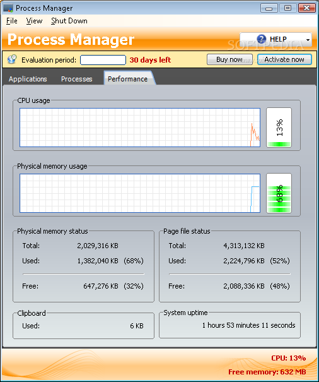The height and width of the screenshot is (382, 319).
Task: Click the evaluation period progress bar
Action: point(103,60)
